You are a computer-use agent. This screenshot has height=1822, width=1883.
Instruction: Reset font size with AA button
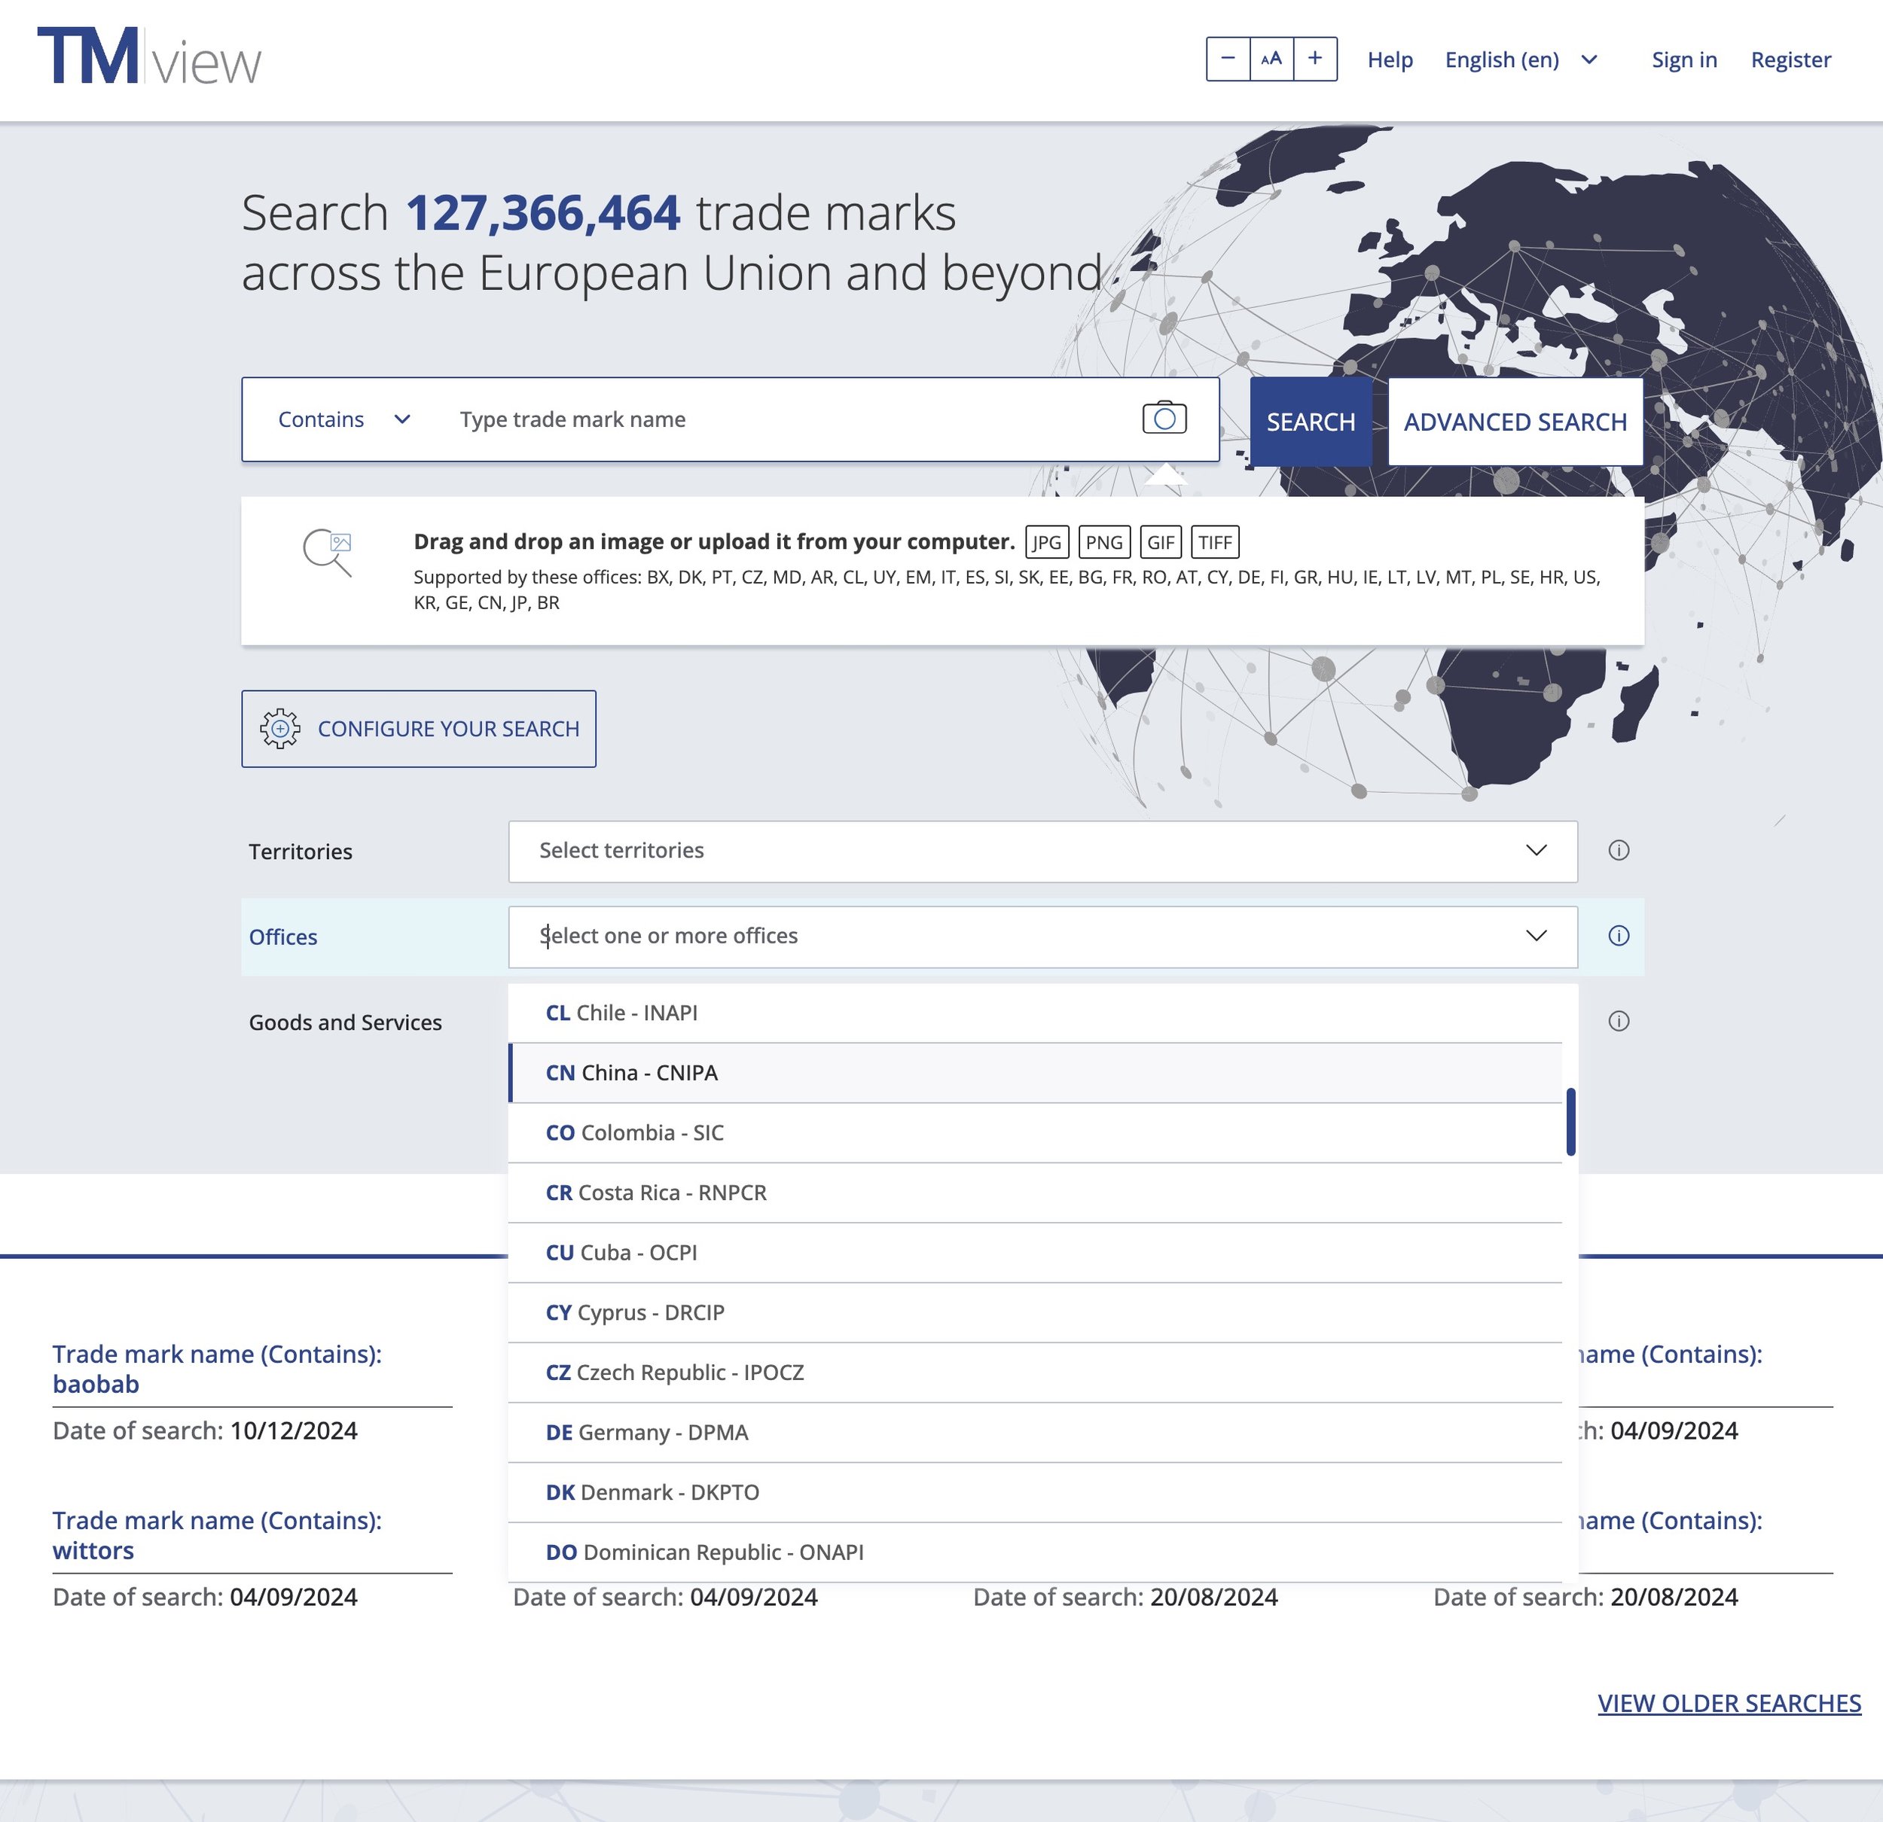[x=1271, y=59]
